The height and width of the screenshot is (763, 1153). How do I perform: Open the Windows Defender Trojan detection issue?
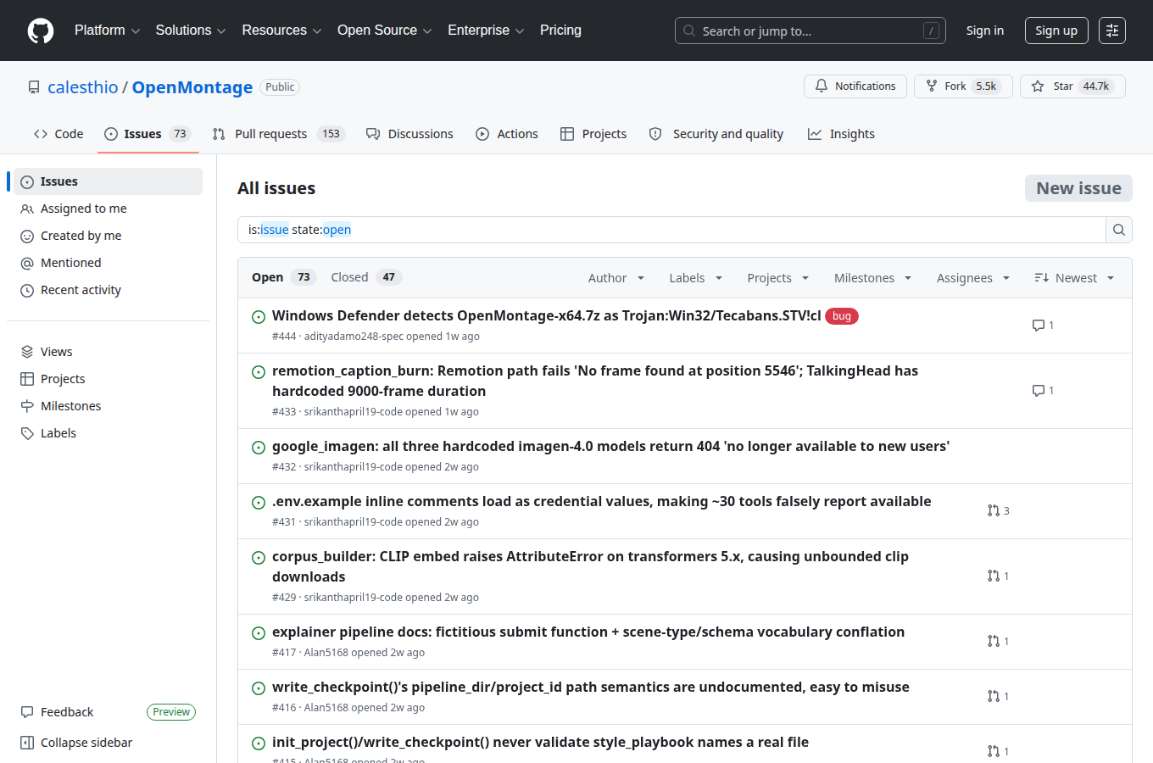[x=547, y=315]
